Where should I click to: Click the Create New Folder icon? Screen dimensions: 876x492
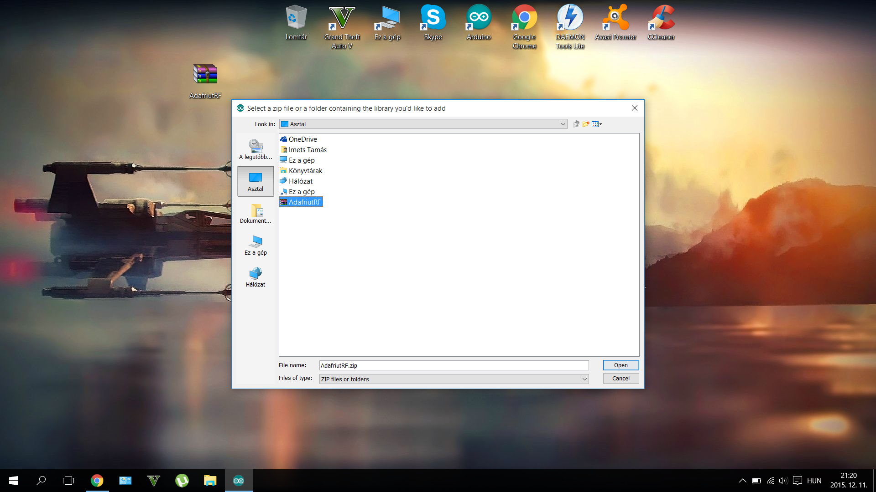click(x=586, y=124)
